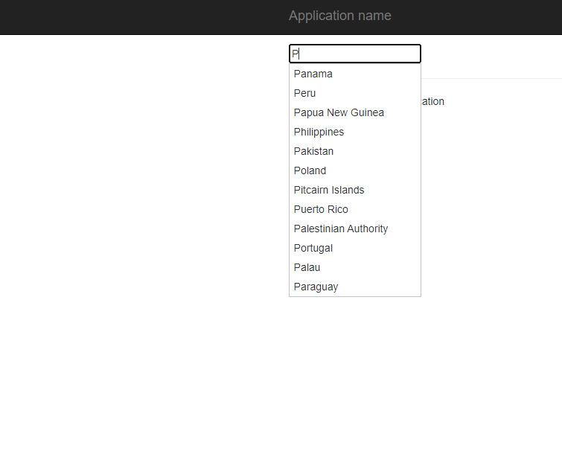Choose Peru from the suggestions
Viewport: 562px width, 469px height.
(355, 93)
